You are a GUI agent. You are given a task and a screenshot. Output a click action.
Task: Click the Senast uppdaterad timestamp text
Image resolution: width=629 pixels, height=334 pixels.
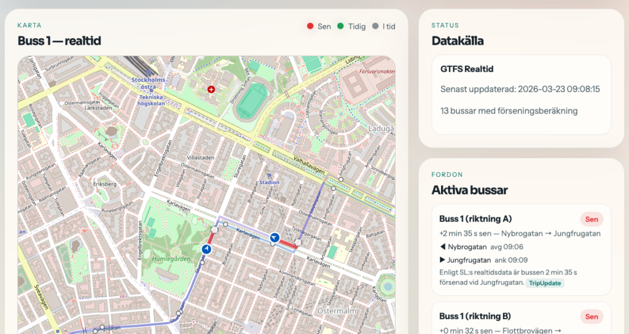pos(520,90)
